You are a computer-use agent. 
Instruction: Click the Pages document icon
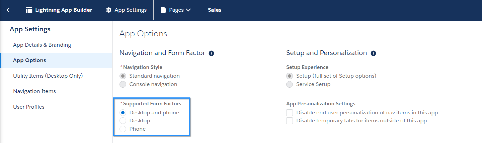click(x=163, y=10)
